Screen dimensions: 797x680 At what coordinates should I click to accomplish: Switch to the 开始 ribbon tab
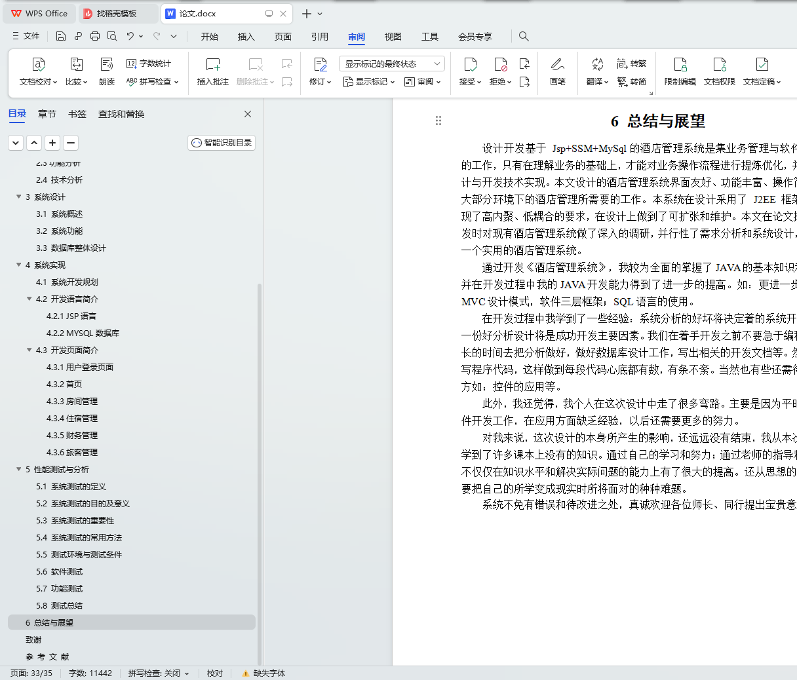click(x=210, y=37)
